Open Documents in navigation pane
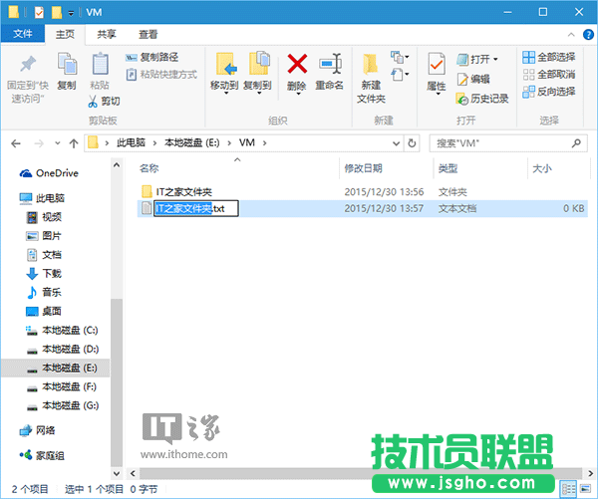The height and width of the screenshot is (499, 598). pos(44,255)
